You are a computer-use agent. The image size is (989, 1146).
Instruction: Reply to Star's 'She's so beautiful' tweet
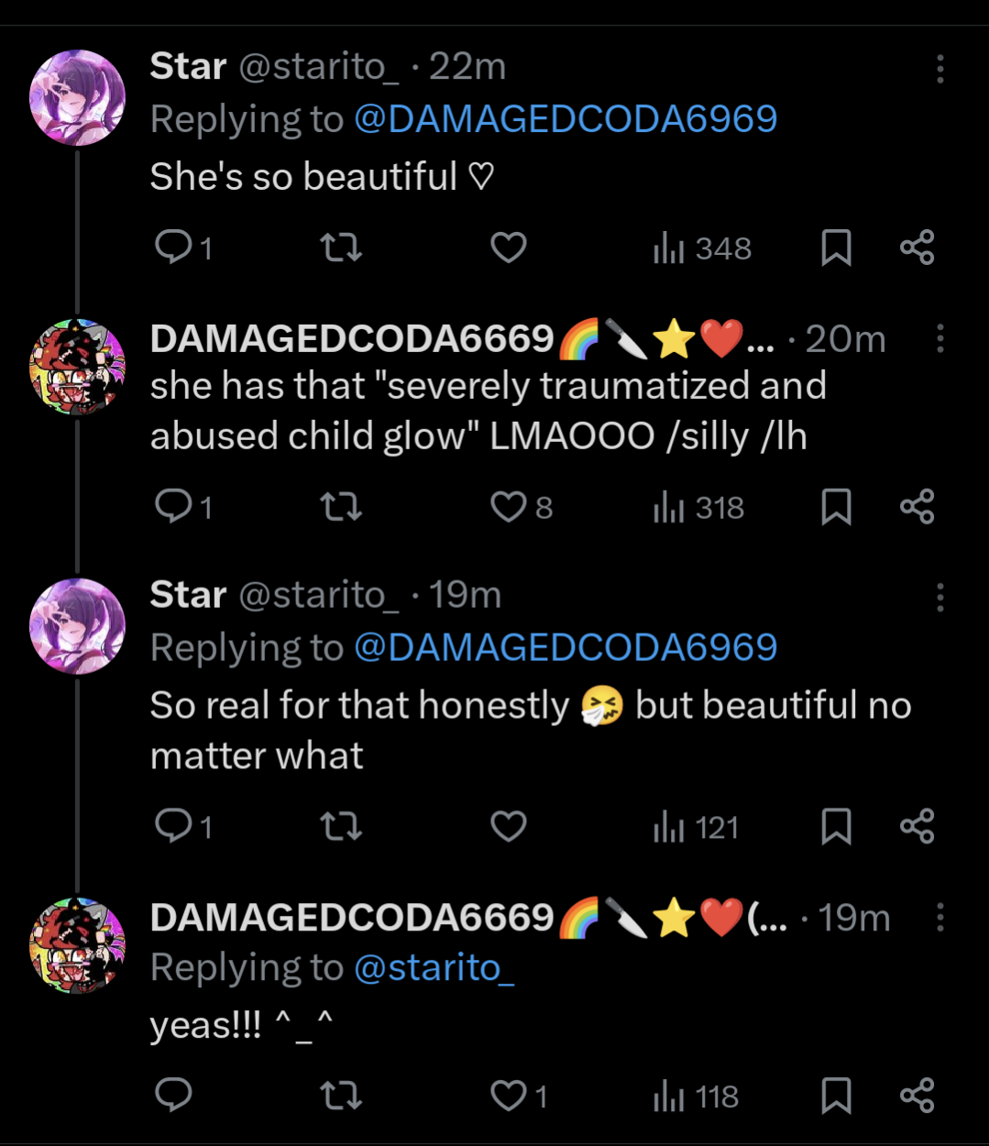[173, 248]
